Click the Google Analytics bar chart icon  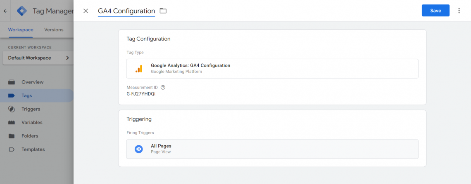click(139, 69)
